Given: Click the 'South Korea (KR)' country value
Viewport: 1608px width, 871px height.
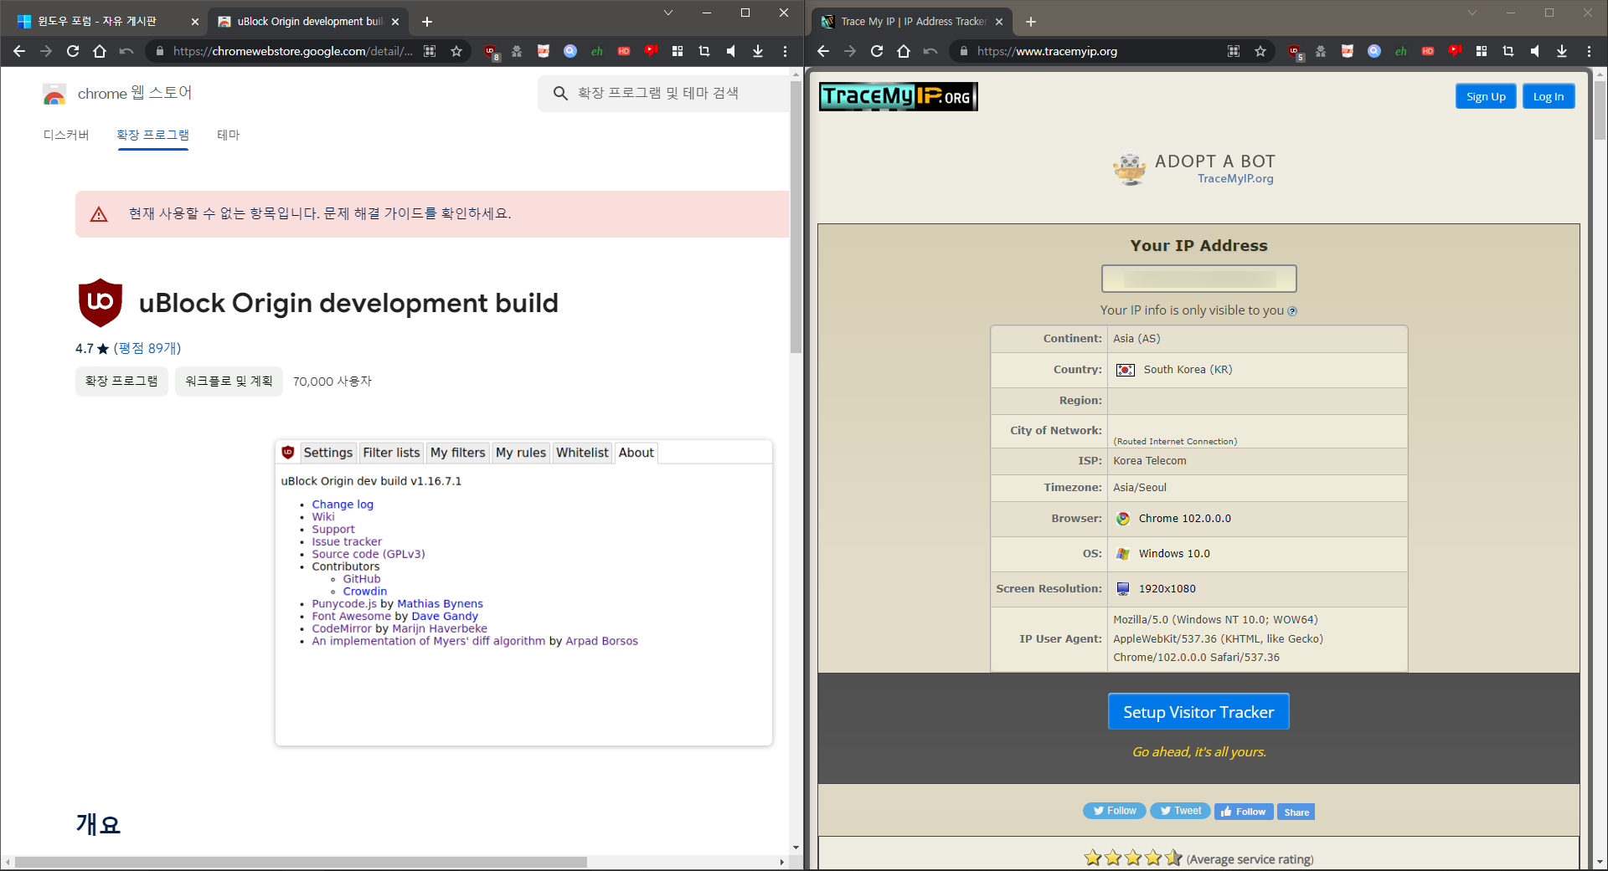Looking at the screenshot, I should pos(1188,370).
